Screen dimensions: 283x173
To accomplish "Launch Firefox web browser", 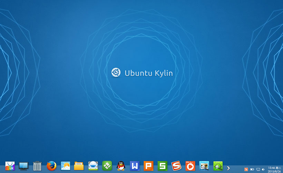I will tap(51, 166).
